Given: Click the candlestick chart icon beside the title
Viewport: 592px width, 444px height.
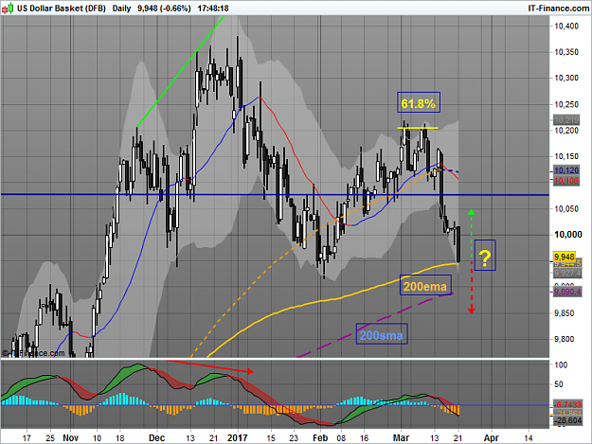Looking at the screenshot, I should 8,9.
